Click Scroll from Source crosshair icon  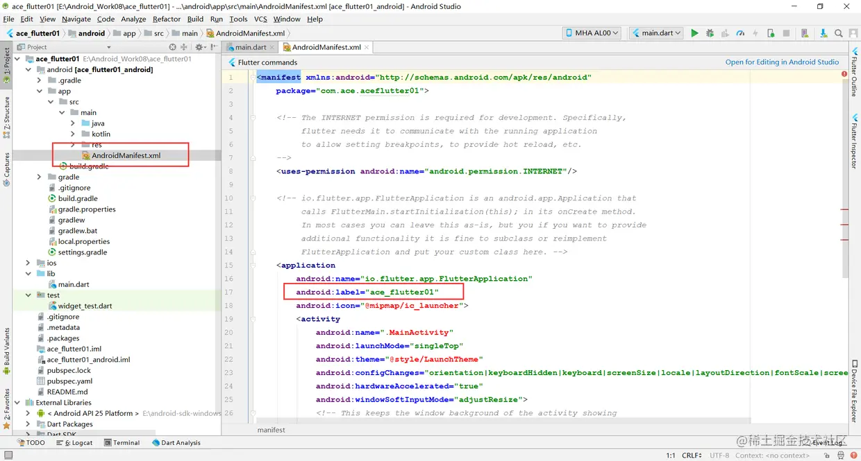172,47
